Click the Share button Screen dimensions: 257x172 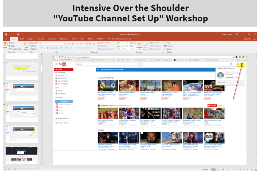click(x=248, y=39)
